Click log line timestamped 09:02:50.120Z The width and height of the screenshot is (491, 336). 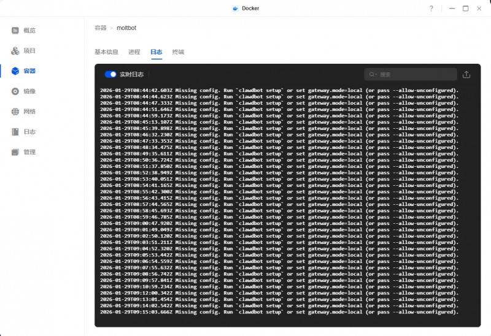279,236
